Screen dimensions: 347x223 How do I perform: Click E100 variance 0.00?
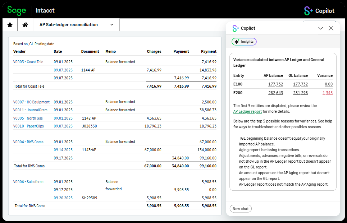tap(329, 84)
